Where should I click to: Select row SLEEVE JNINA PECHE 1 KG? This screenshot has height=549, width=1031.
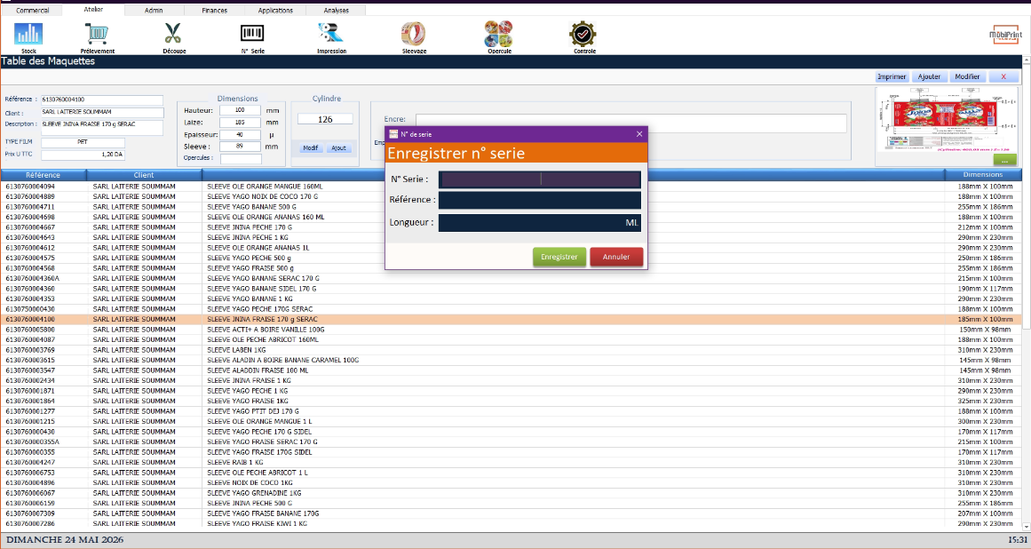click(512, 237)
